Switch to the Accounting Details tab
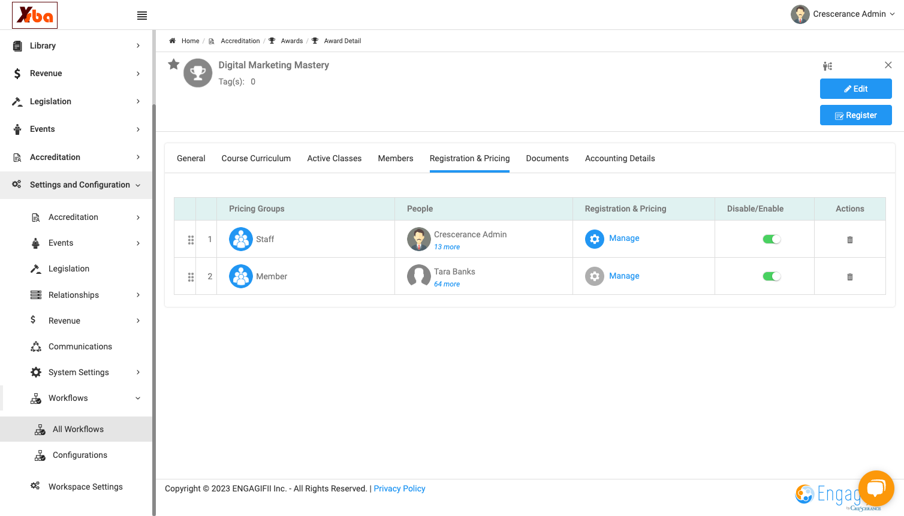 point(620,158)
